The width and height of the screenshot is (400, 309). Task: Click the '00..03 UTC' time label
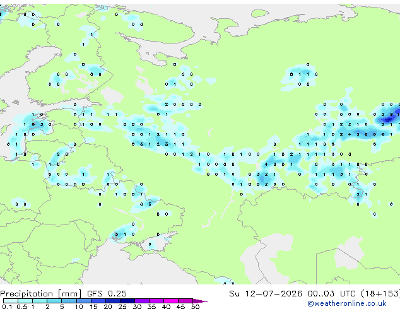(331, 293)
